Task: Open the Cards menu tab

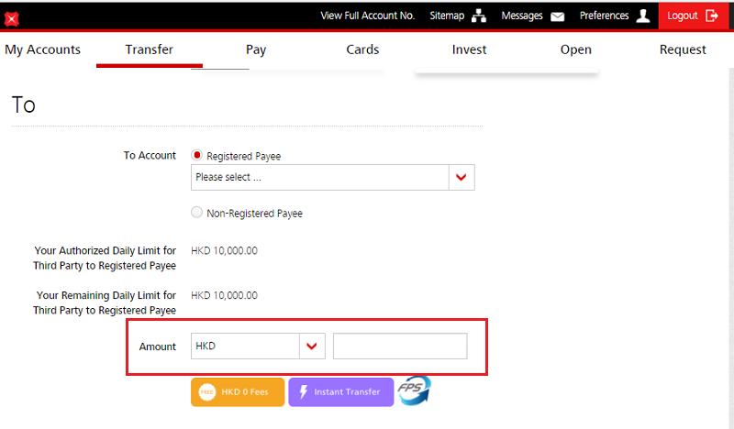Action: [362, 49]
